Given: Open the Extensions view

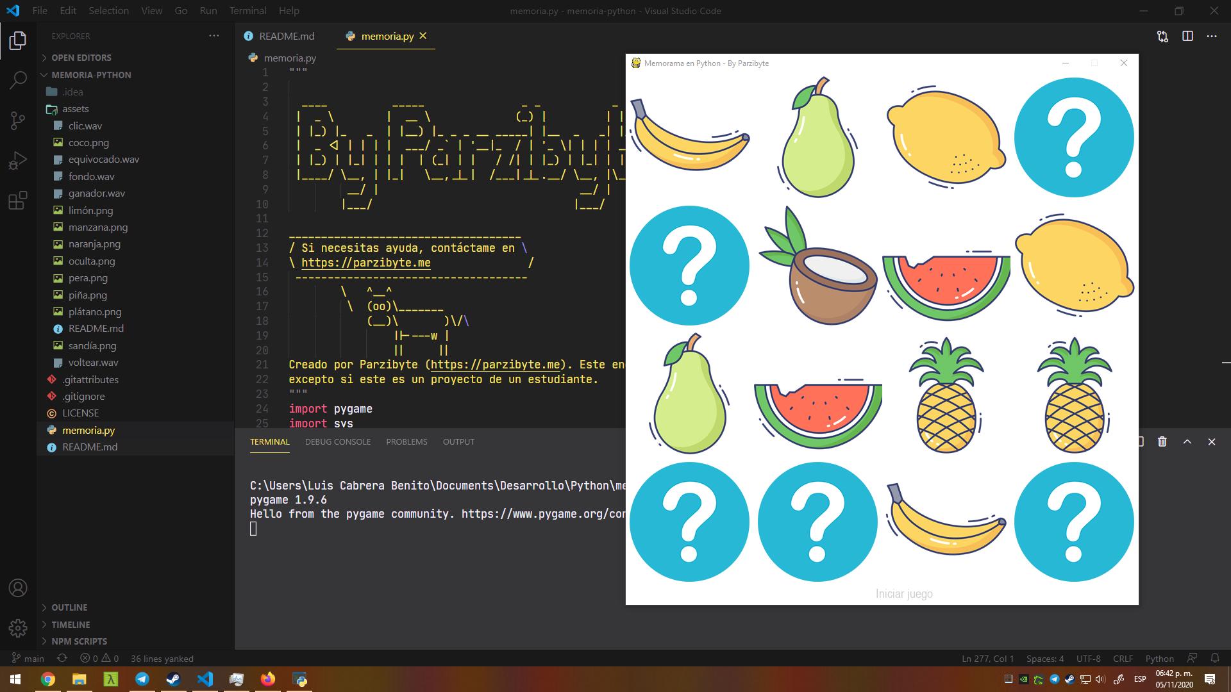Looking at the screenshot, I should click(18, 201).
